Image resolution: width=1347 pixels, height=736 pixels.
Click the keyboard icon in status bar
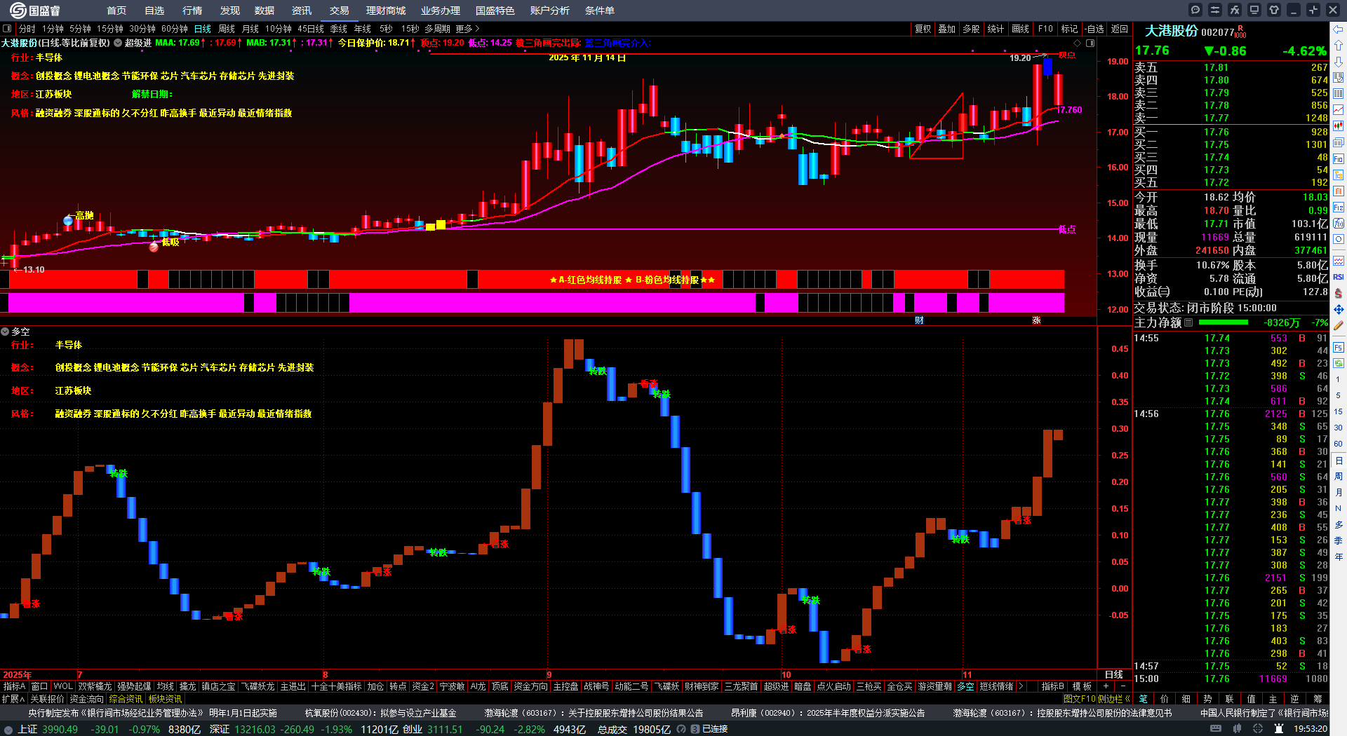coord(1216,729)
